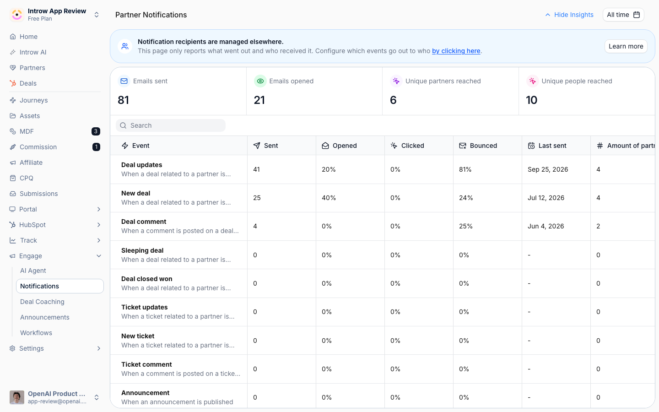Open the user account menu
Image resolution: width=659 pixels, height=412 pixels.
point(55,397)
